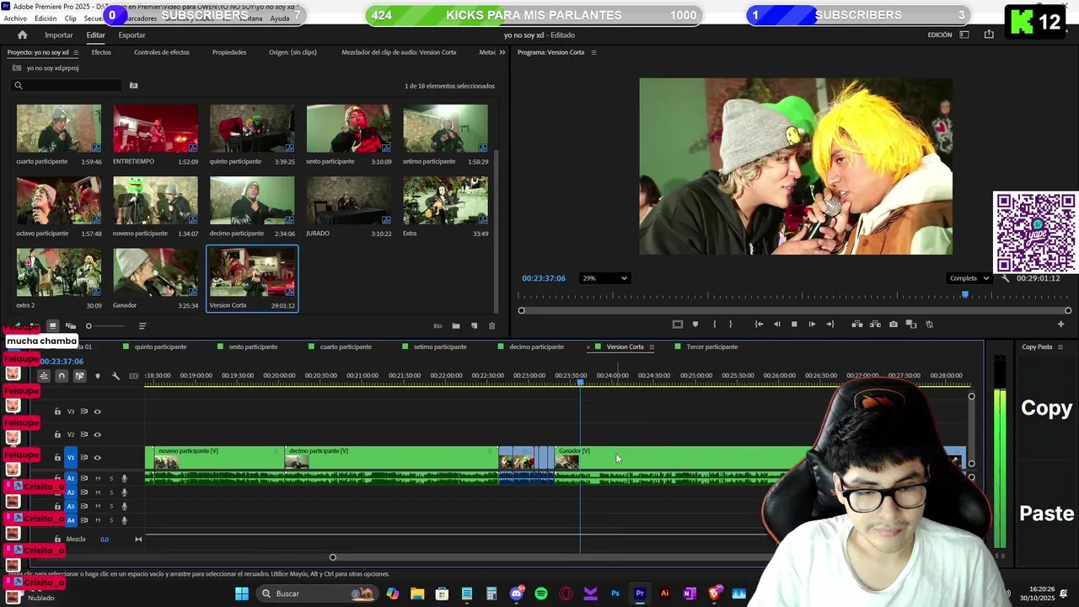Hide video track V3 eye toggle

(97, 411)
